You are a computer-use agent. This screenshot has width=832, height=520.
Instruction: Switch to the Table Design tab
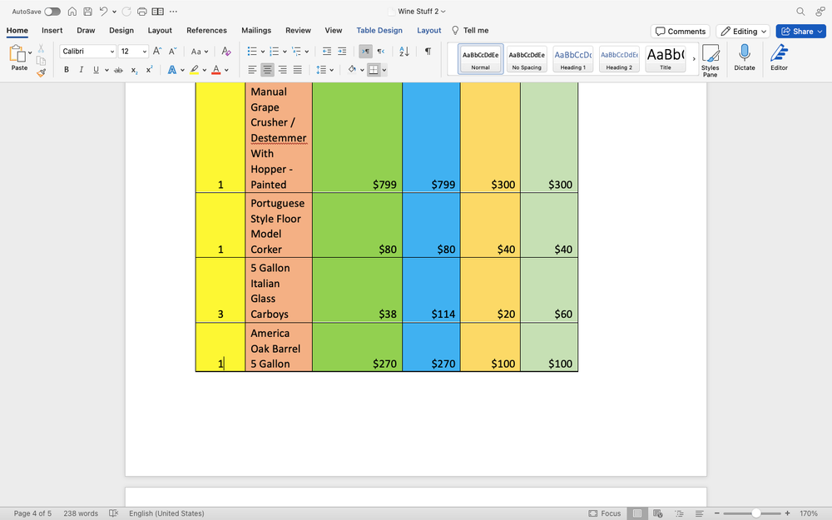[379, 31]
